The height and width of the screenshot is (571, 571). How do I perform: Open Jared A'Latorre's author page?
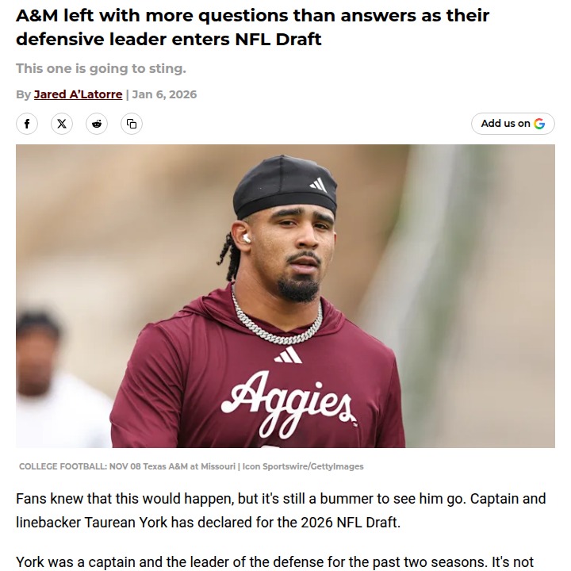coord(78,94)
